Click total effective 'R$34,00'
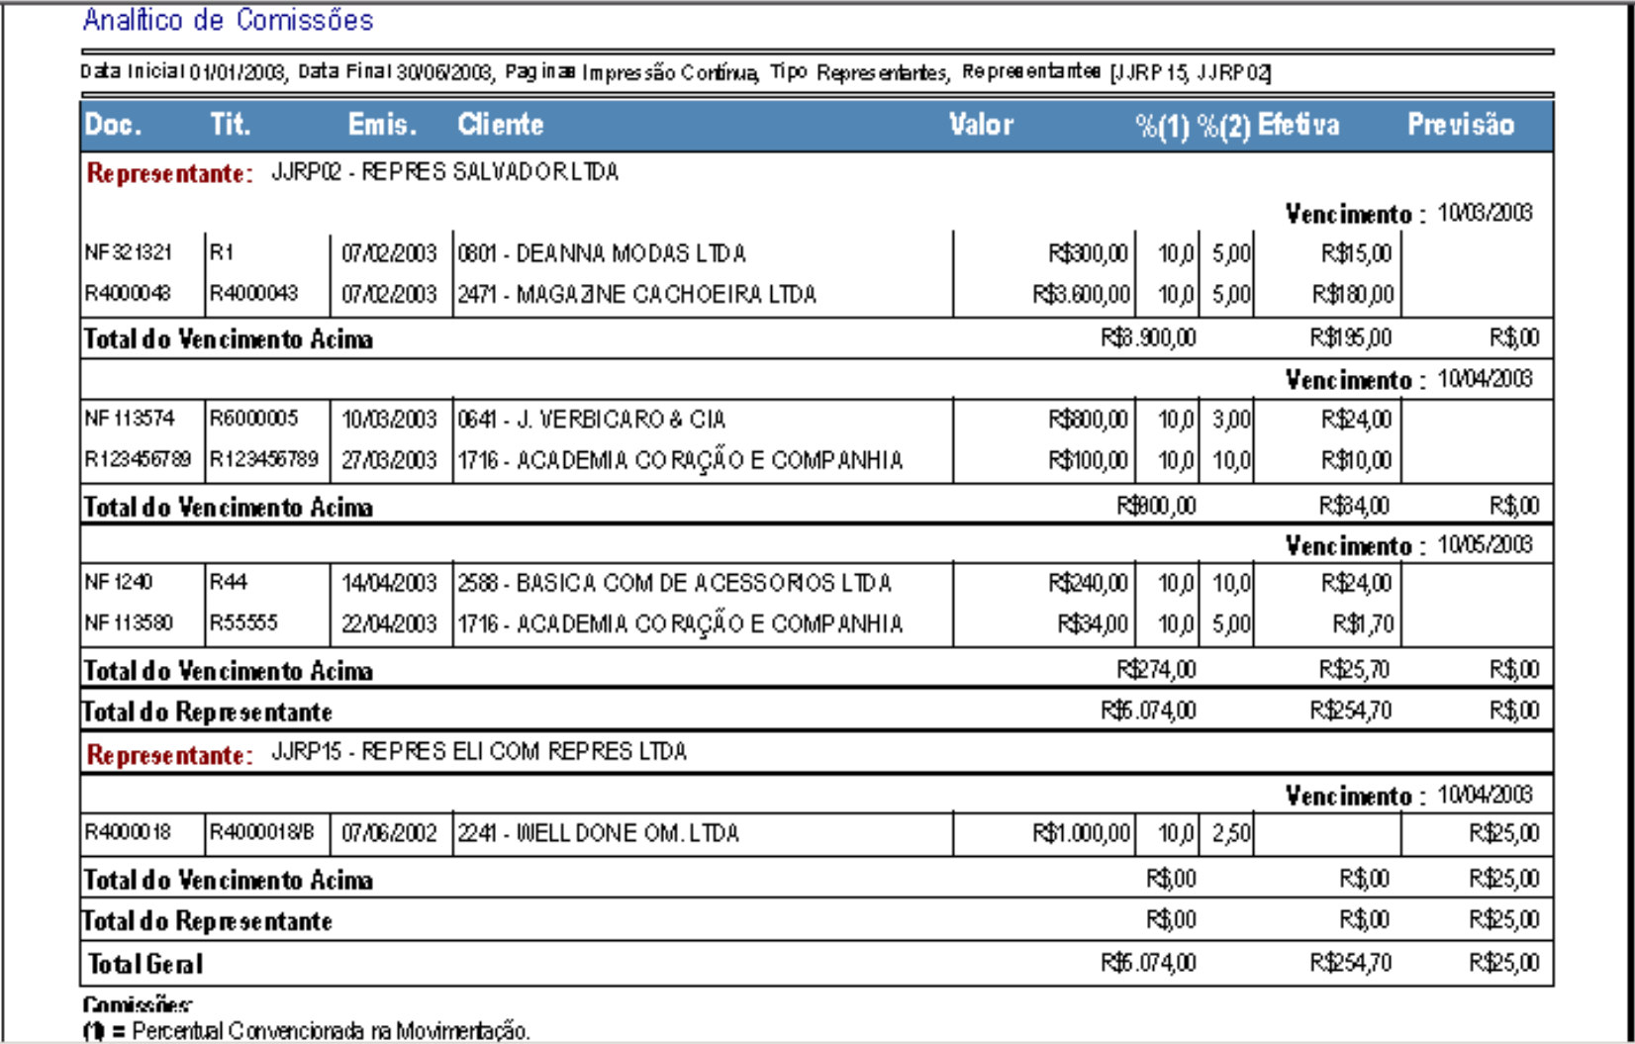 [x=1355, y=506]
